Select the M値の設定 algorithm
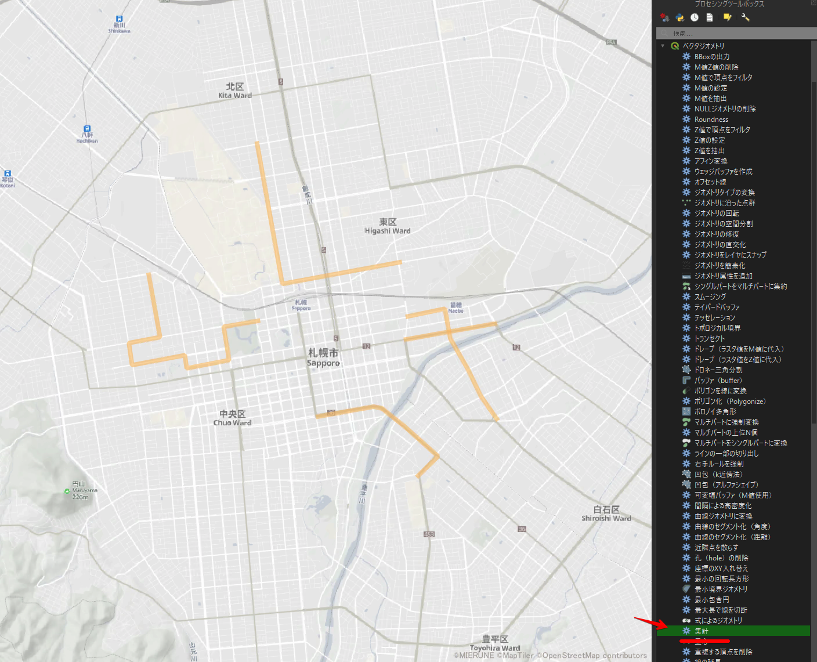The height and width of the screenshot is (662, 817). click(x=711, y=88)
